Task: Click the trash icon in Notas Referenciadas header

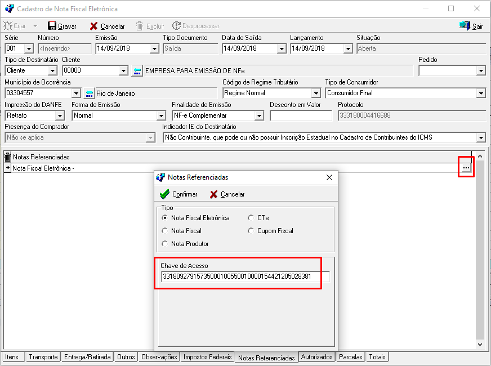Action: pyautogui.click(x=7, y=157)
